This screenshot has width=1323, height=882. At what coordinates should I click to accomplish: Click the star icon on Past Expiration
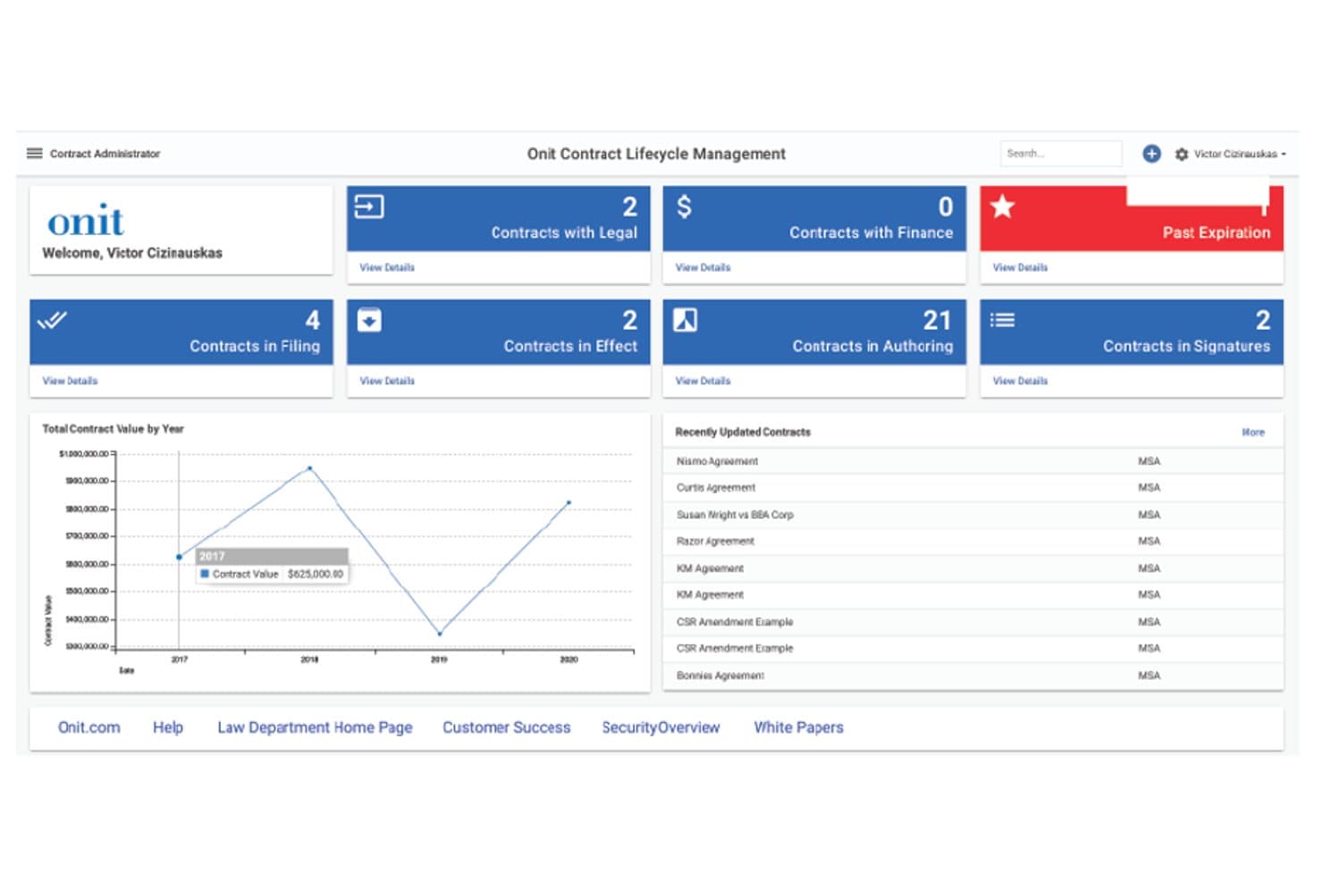(1002, 206)
